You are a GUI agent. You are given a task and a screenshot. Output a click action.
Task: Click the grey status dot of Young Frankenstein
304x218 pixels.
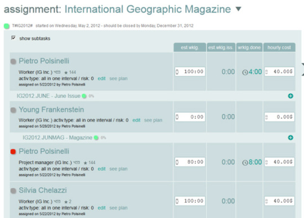pyautogui.click(x=13, y=110)
